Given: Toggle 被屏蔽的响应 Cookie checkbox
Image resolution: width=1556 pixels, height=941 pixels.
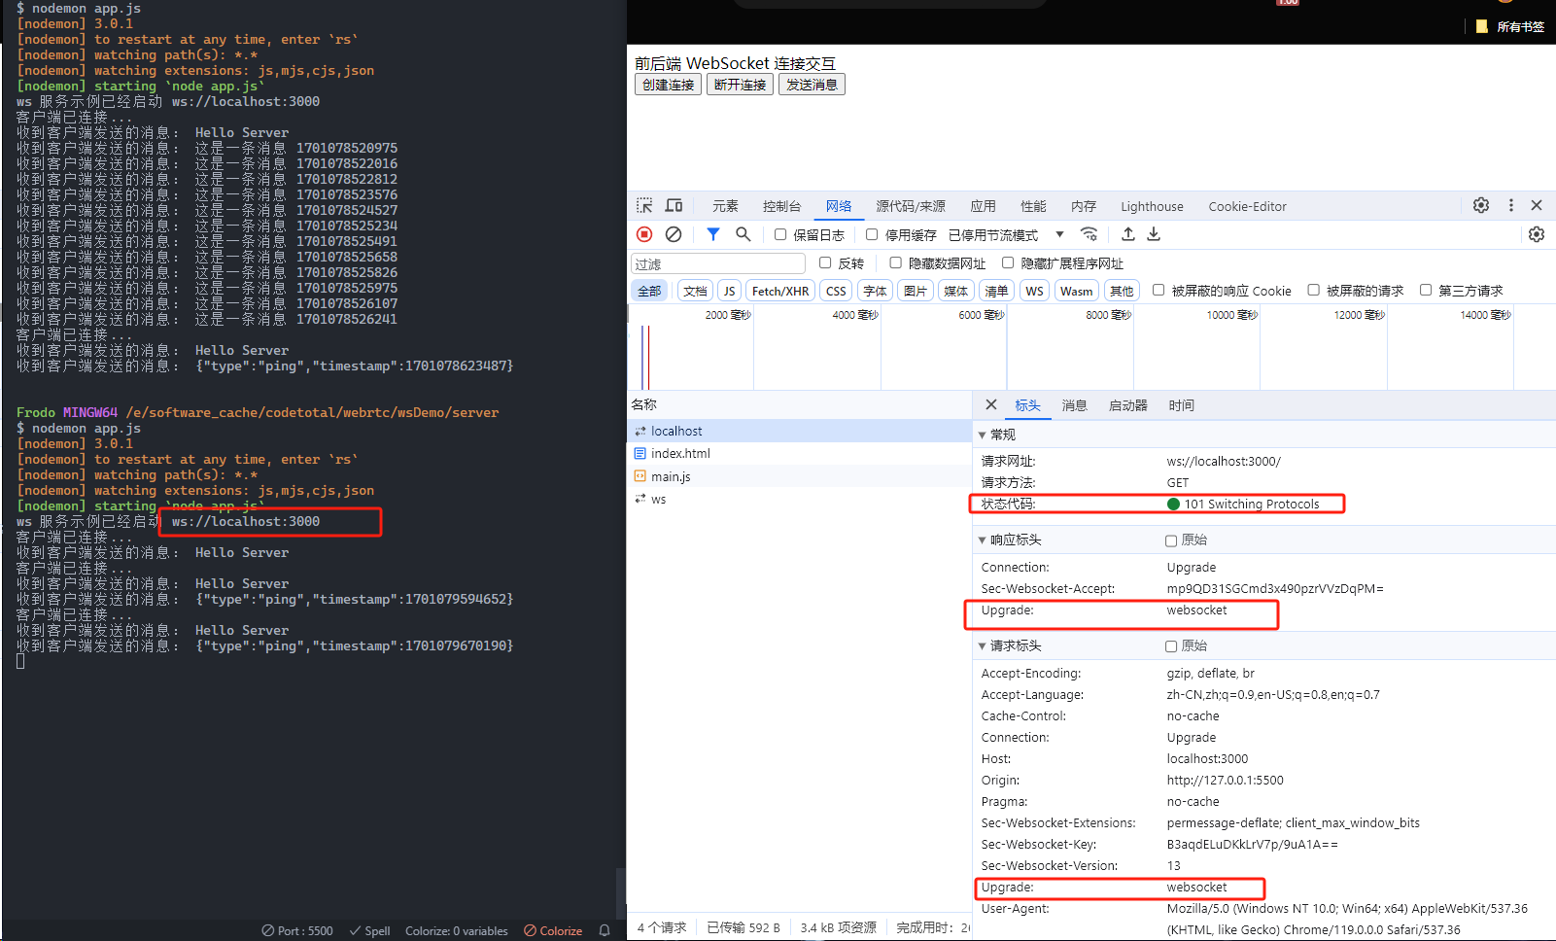Looking at the screenshot, I should coord(1158,290).
